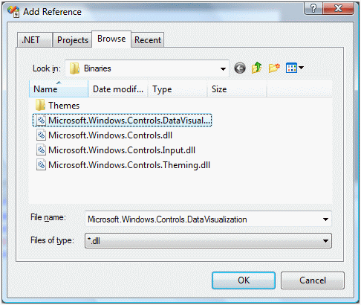Select Microsoft.Windows.Controls.Input.dll
361x305 pixels.
(x=122, y=150)
